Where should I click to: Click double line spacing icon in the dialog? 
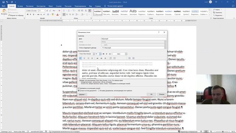(105, 58)
